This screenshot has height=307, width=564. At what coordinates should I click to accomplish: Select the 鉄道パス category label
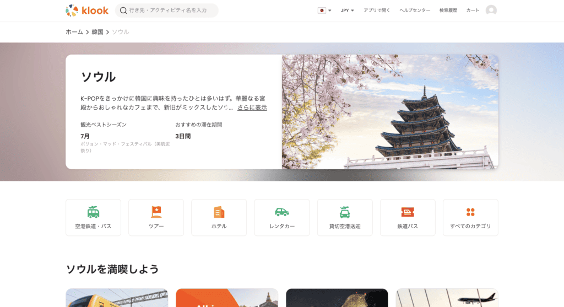(408, 226)
